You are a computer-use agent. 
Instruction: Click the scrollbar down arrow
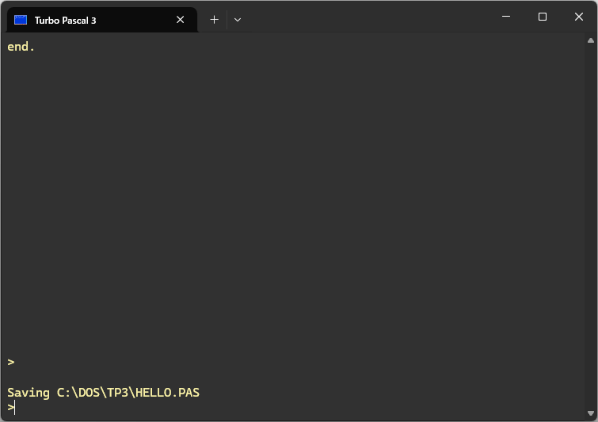coord(591,413)
